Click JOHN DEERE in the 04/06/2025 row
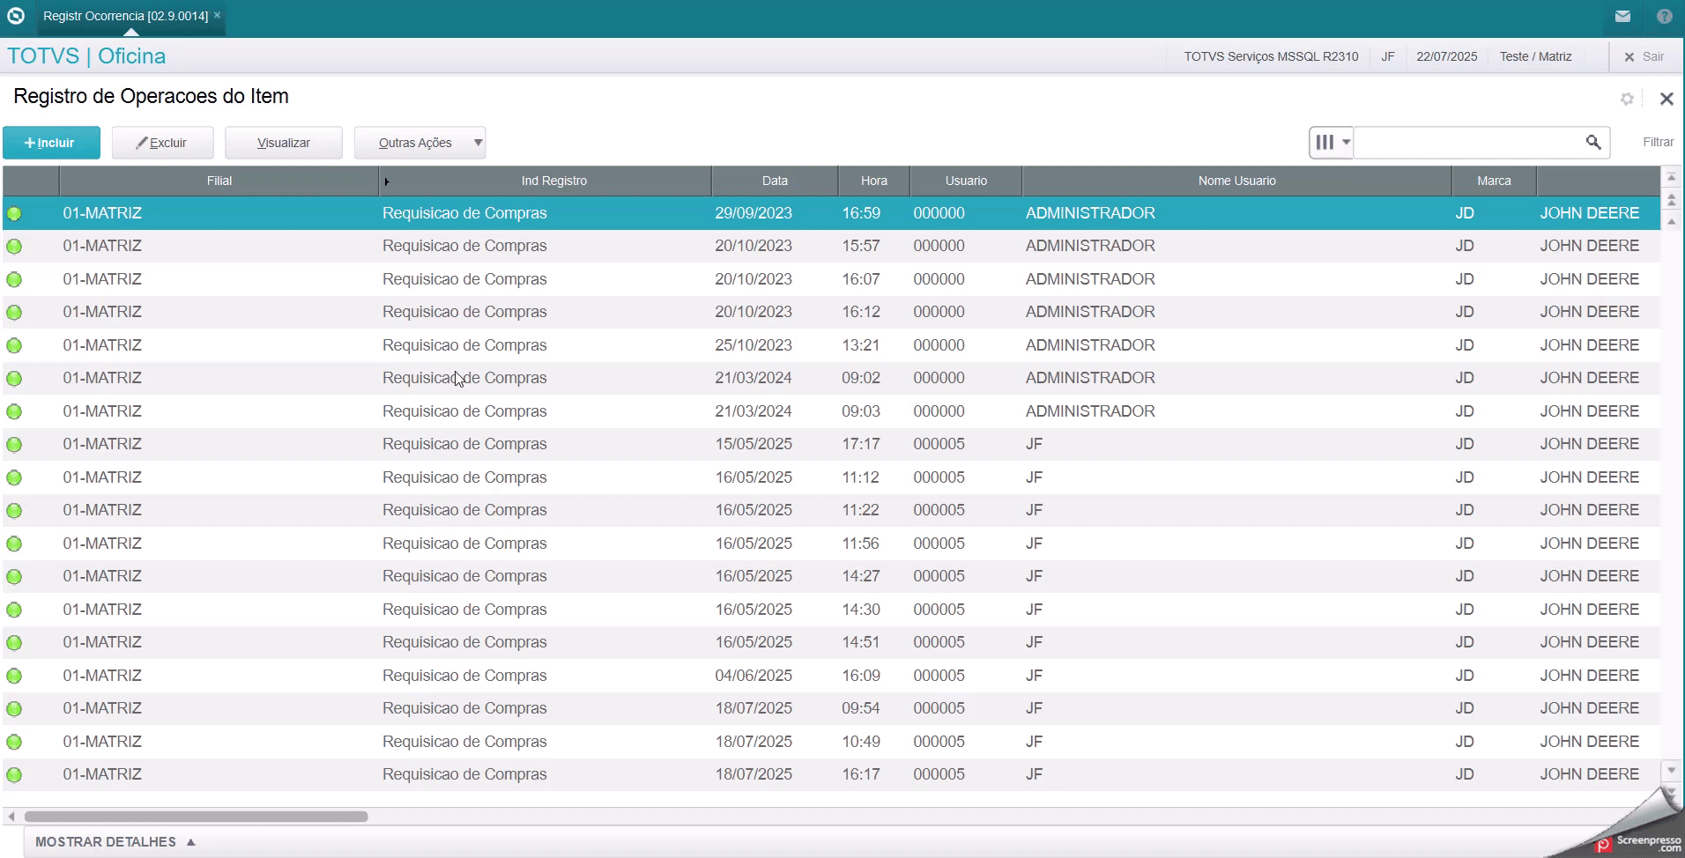The width and height of the screenshot is (1685, 858). click(x=1589, y=676)
